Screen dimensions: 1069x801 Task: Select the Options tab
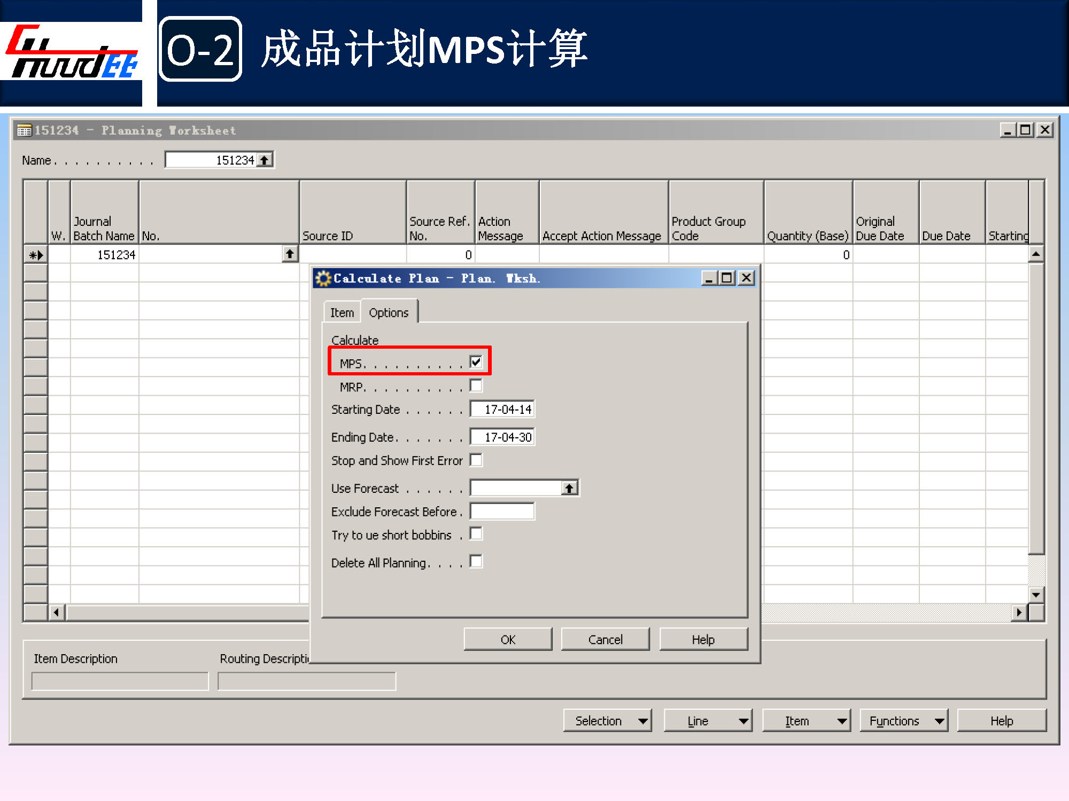click(x=389, y=313)
